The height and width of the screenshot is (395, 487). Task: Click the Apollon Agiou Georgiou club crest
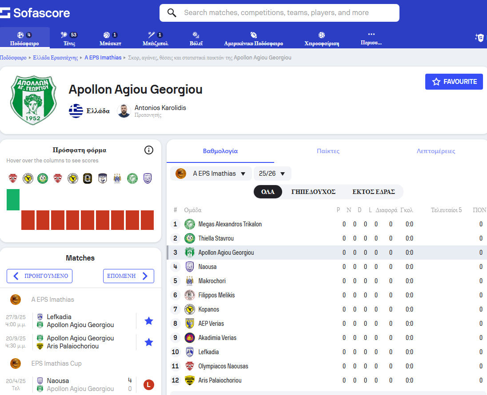(33, 100)
